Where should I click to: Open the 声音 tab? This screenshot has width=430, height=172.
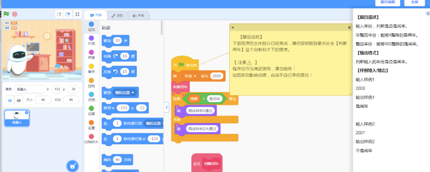click(x=138, y=16)
